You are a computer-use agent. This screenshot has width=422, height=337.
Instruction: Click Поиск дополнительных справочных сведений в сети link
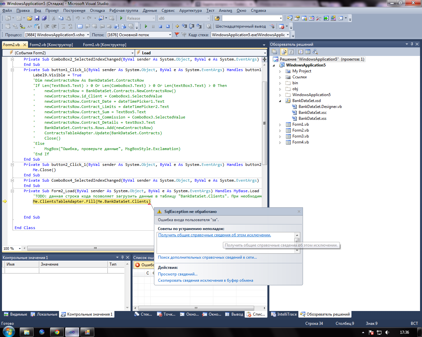click(x=207, y=257)
